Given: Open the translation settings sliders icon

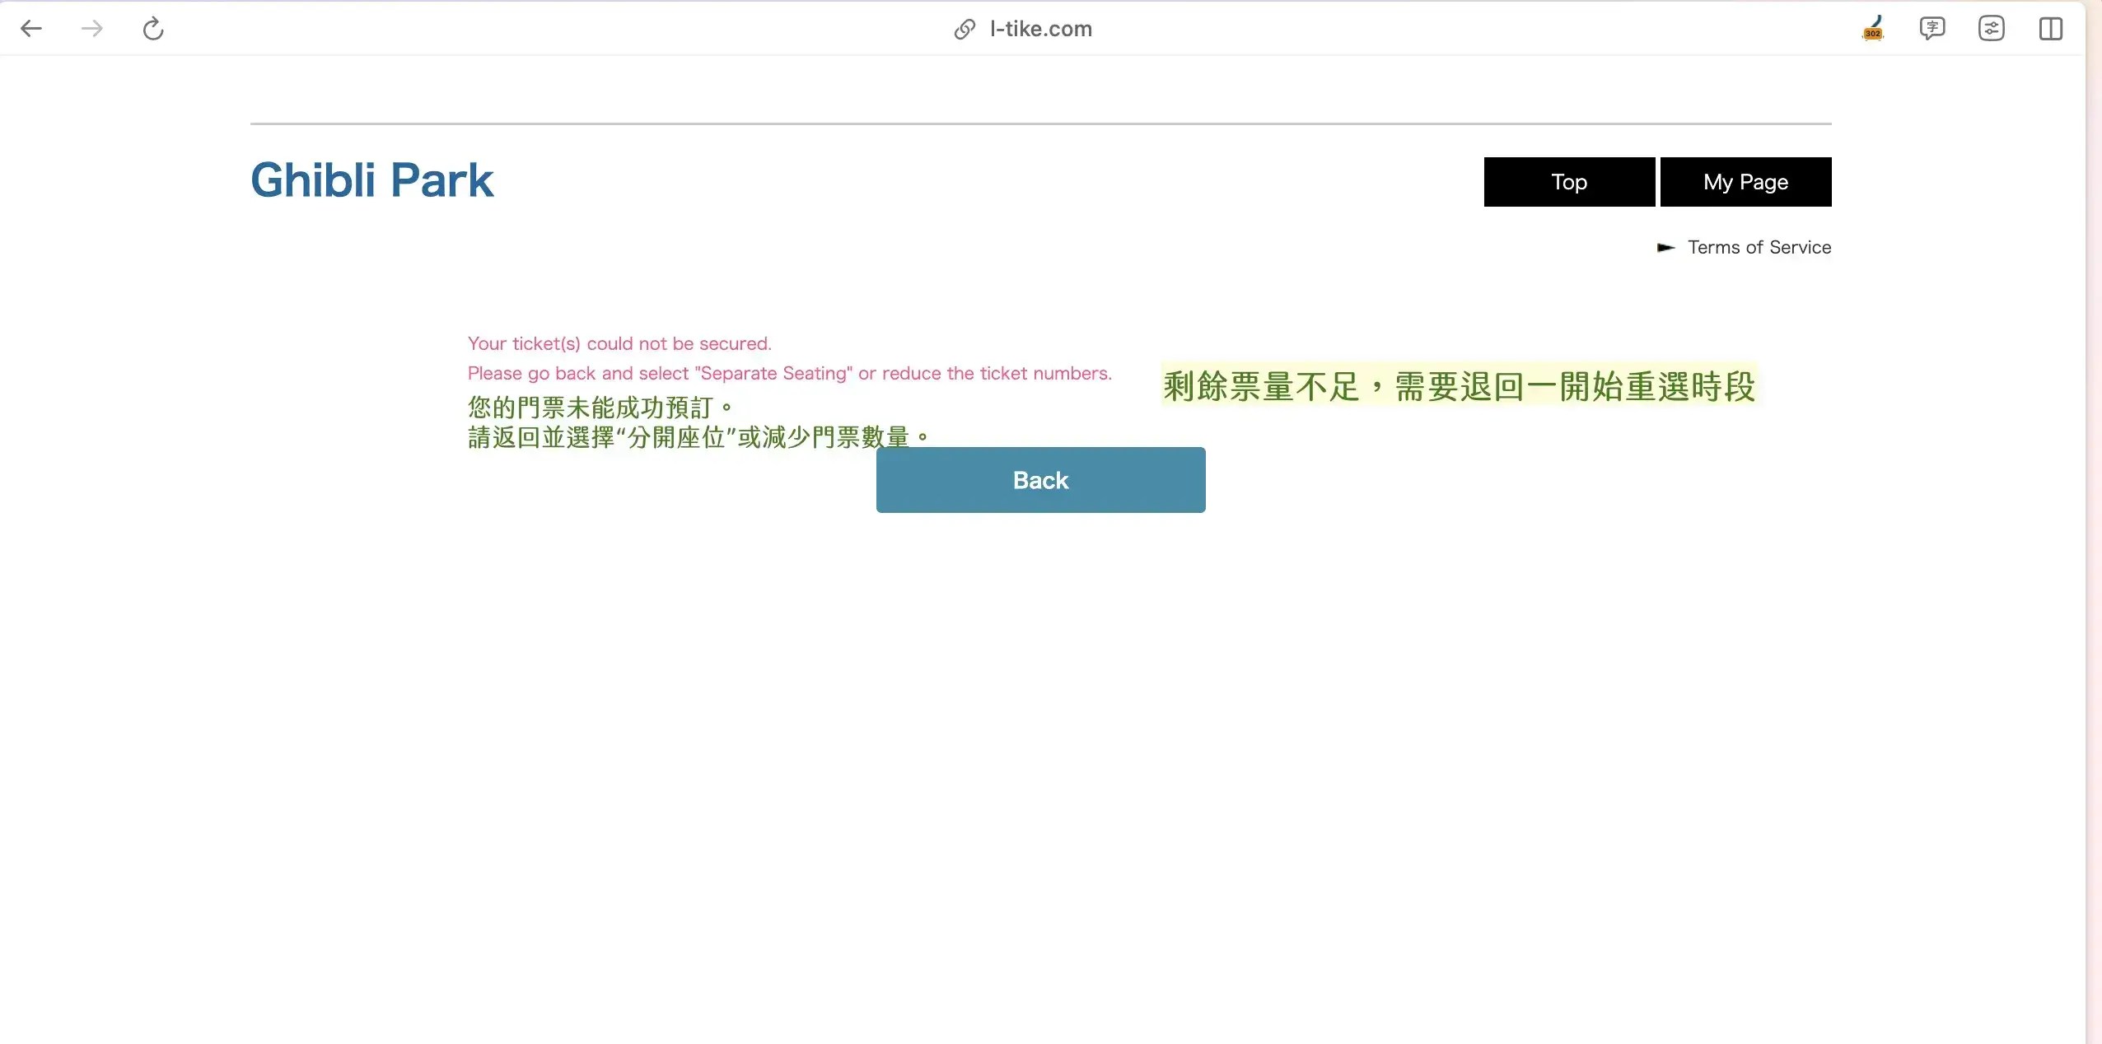Looking at the screenshot, I should point(1991,28).
